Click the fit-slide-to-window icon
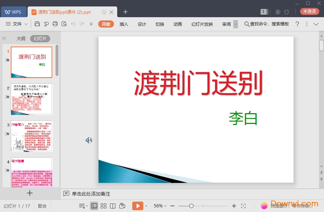The width and height of the screenshot is (324, 212). pyautogui.click(x=243, y=206)
